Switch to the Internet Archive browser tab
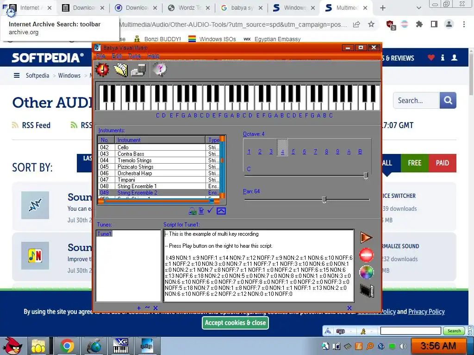 tap(29, 8)
